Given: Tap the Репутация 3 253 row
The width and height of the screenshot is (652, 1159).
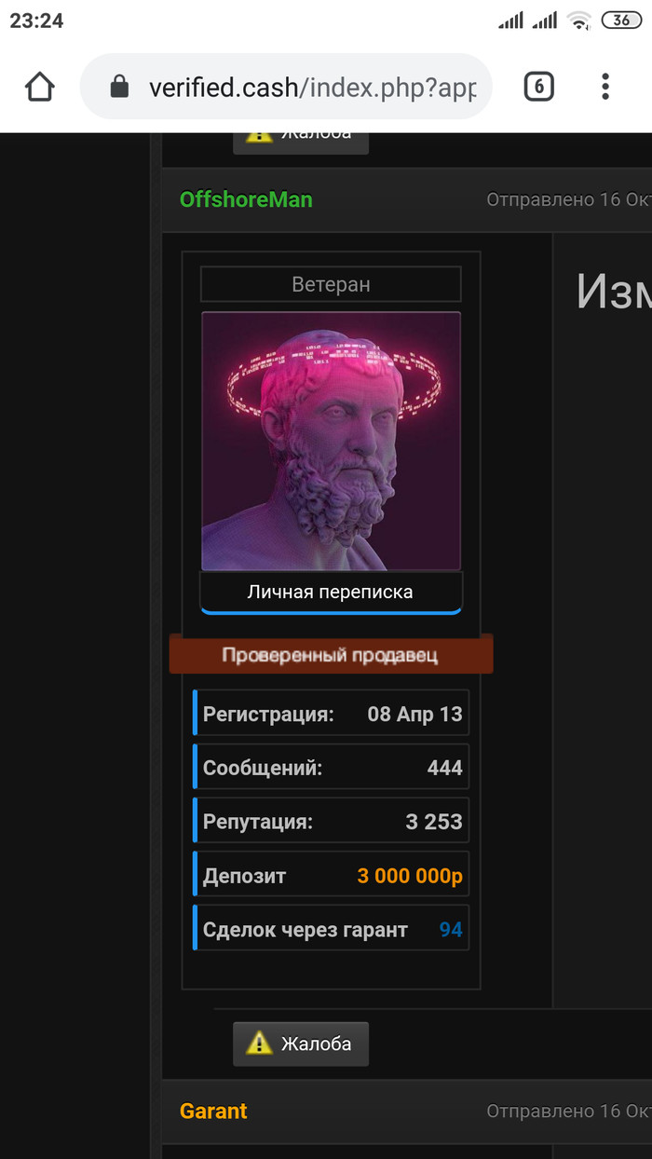Looking at the screenshot, I should [331, 822].
